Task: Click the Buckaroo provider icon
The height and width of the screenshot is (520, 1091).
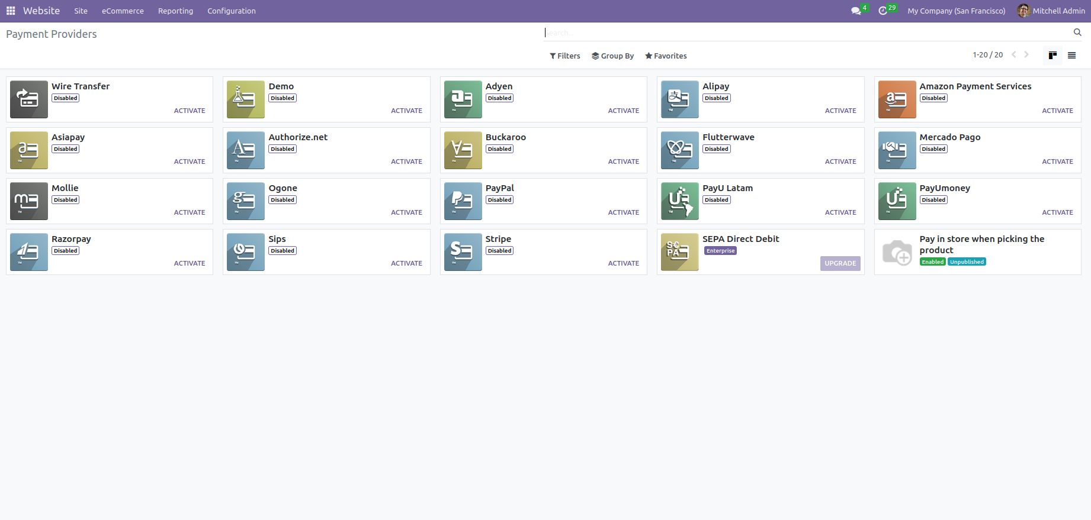Action: (x=463, y=150)
